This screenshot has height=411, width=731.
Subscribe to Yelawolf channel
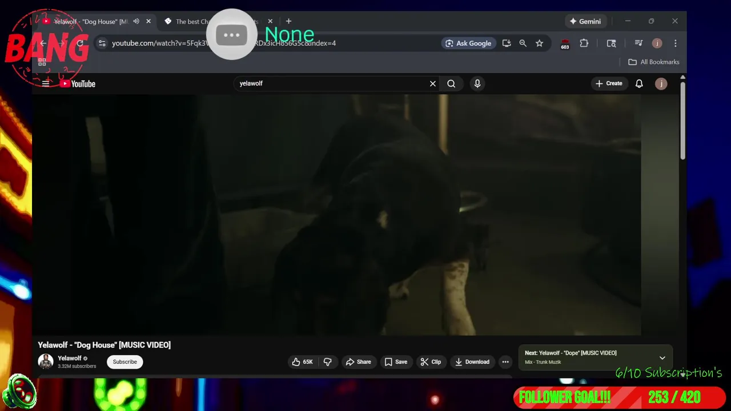pos(124,362)
